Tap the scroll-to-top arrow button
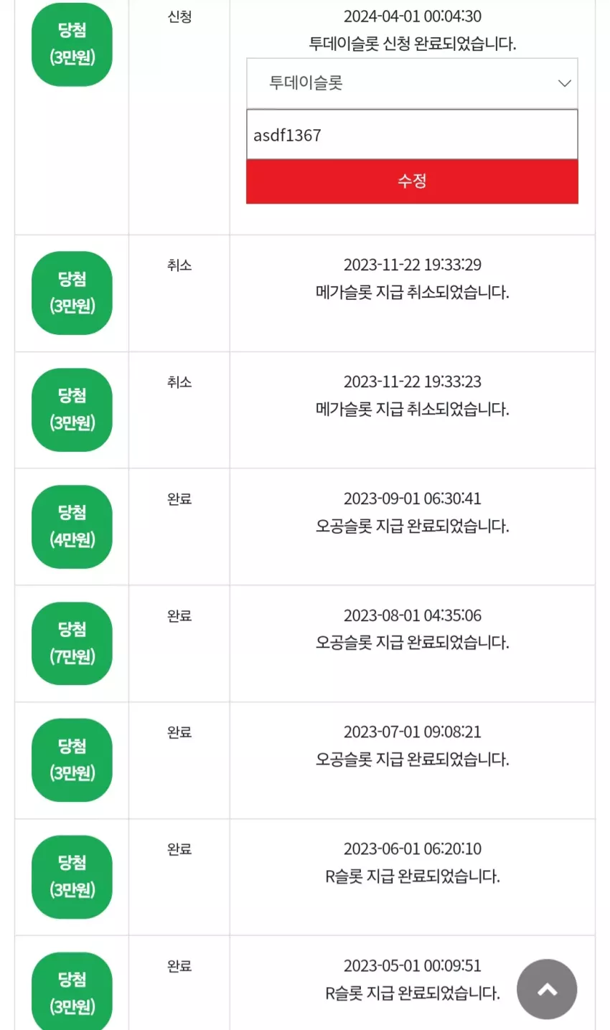 click(x=547, y=989)
